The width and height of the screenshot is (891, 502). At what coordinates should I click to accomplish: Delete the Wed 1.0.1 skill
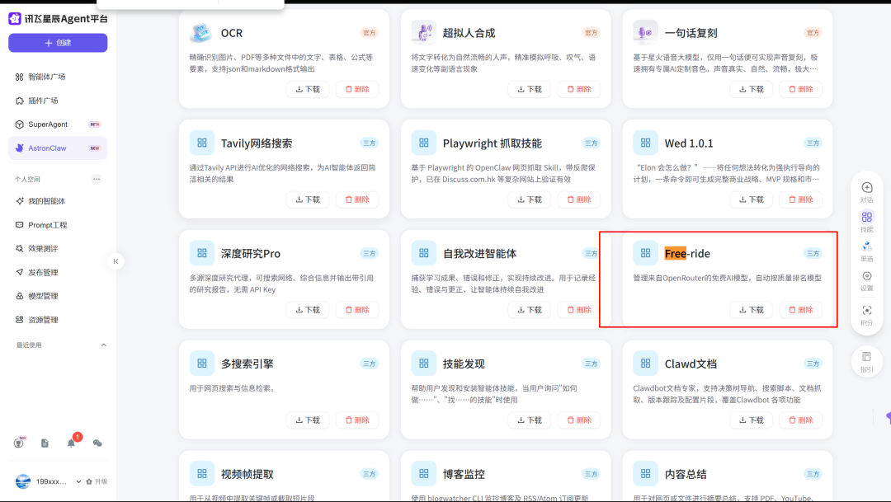tap(800, 199)
